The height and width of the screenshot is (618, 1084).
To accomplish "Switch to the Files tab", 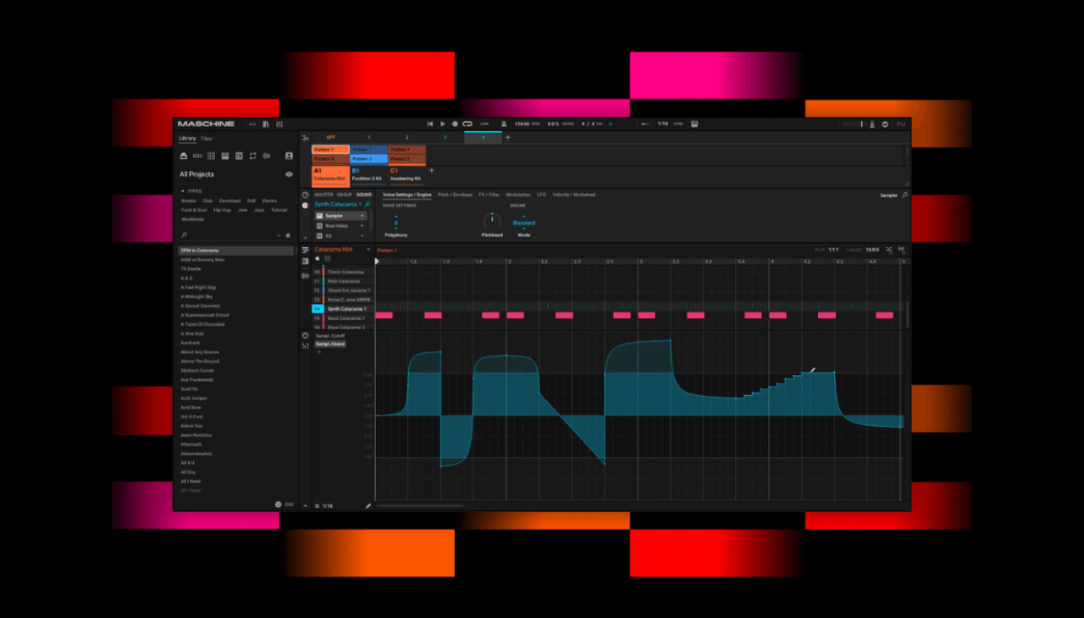I will 207,138.
